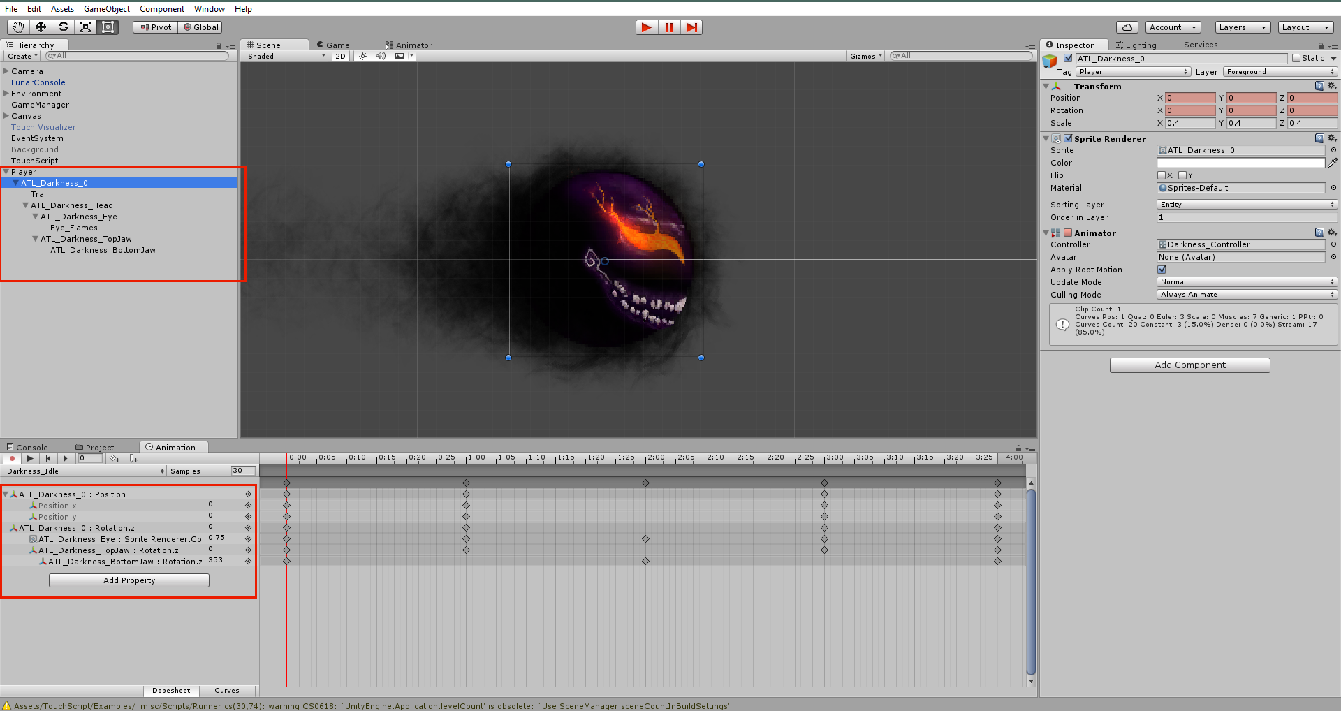Open Sprite Renderer gear menu
This screenshot has height=711, width=1341.
1332,138
